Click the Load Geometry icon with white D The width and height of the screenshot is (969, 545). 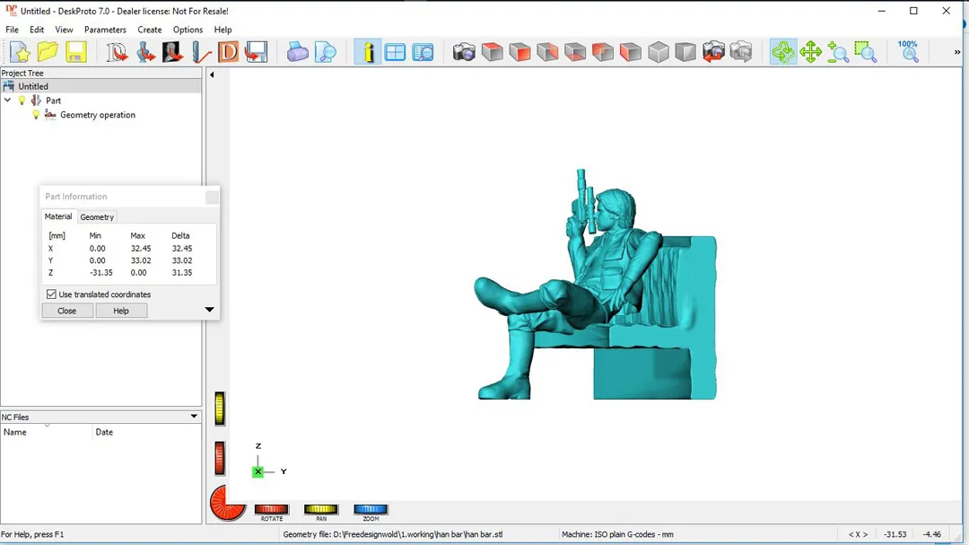[116, 52]
